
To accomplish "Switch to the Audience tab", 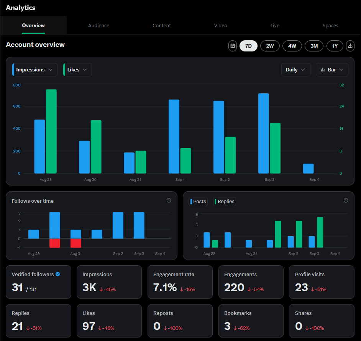I will pyautogui.click(x=98, y=25).
